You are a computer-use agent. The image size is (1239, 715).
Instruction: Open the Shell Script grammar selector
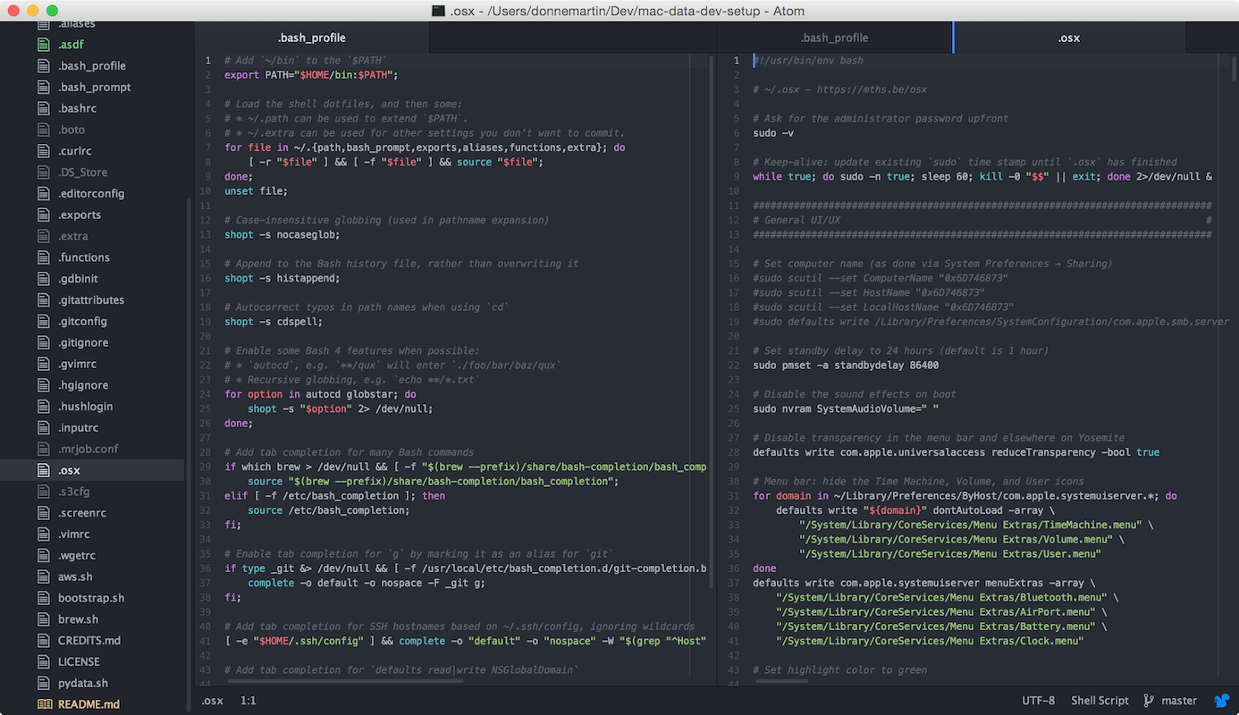(x=1100, y=701)
